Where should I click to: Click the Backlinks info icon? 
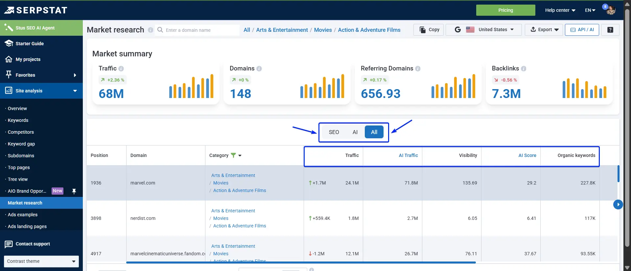[x=524, y=68]
